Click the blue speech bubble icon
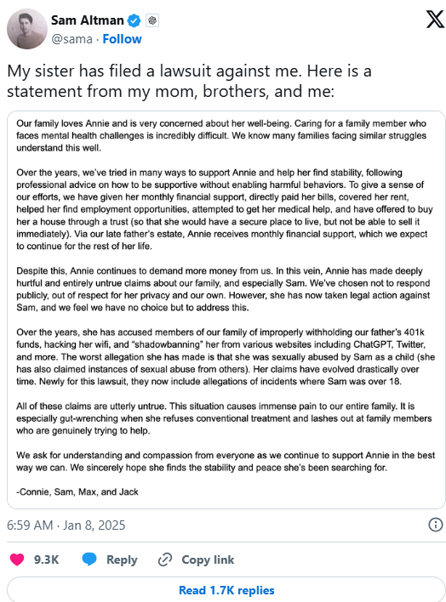The height and width of the screenshot is (602, 446). pyautogui.click(x=89, y=559)
